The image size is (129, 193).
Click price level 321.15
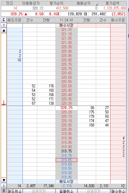[x=66, y=30]
